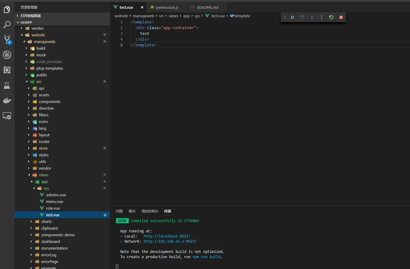This screenshot has width=410, height=269.
Task: Open the Debug bug icon in activity bar
Action: pyautogui.click(x=7, y=55)
